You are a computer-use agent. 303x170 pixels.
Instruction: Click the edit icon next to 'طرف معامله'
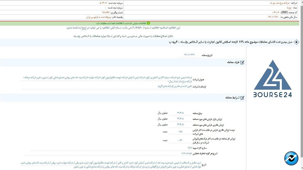[x=242, y=62]
